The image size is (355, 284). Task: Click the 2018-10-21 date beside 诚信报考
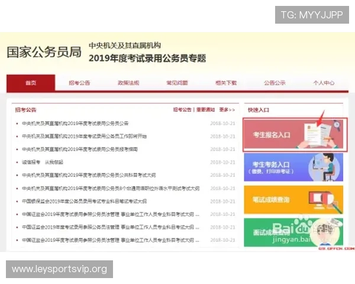223,162
